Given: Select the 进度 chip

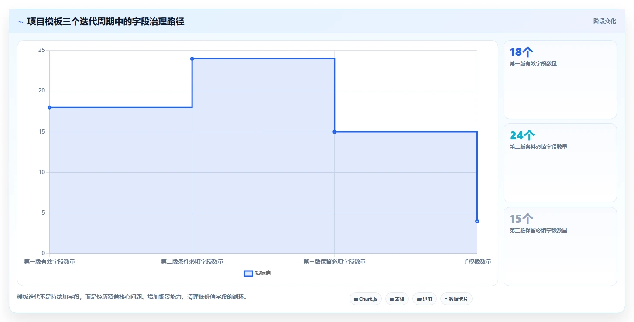Looking at the screenshot, I should click(424, 299).
